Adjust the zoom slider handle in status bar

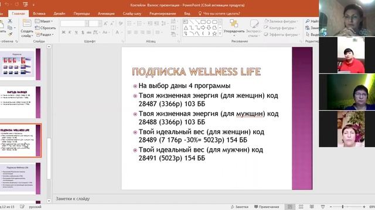click(x=343, y=206)
